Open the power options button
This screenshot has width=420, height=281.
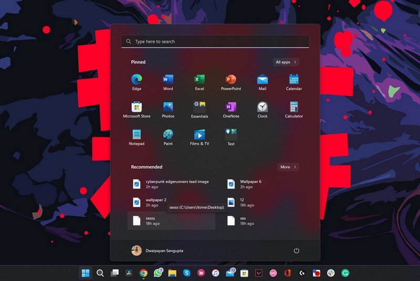point(296,251)
